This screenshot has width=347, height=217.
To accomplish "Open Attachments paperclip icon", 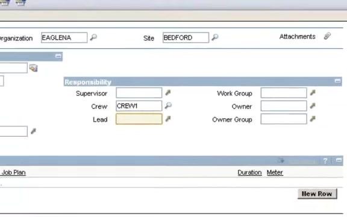I will (327, 36).
